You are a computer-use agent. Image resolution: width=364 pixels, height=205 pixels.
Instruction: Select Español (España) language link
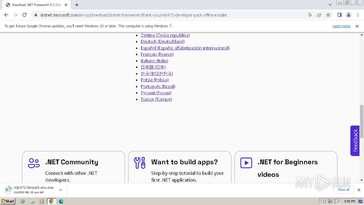coord(185,48)
